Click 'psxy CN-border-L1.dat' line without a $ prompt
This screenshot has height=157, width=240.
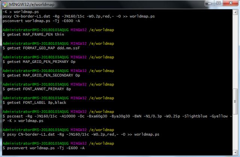(x=78, y=16)
